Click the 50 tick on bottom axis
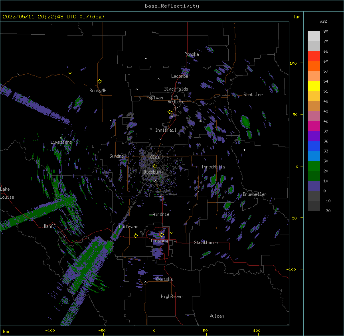Screen dimensions: 344x336 click(205, 331)
